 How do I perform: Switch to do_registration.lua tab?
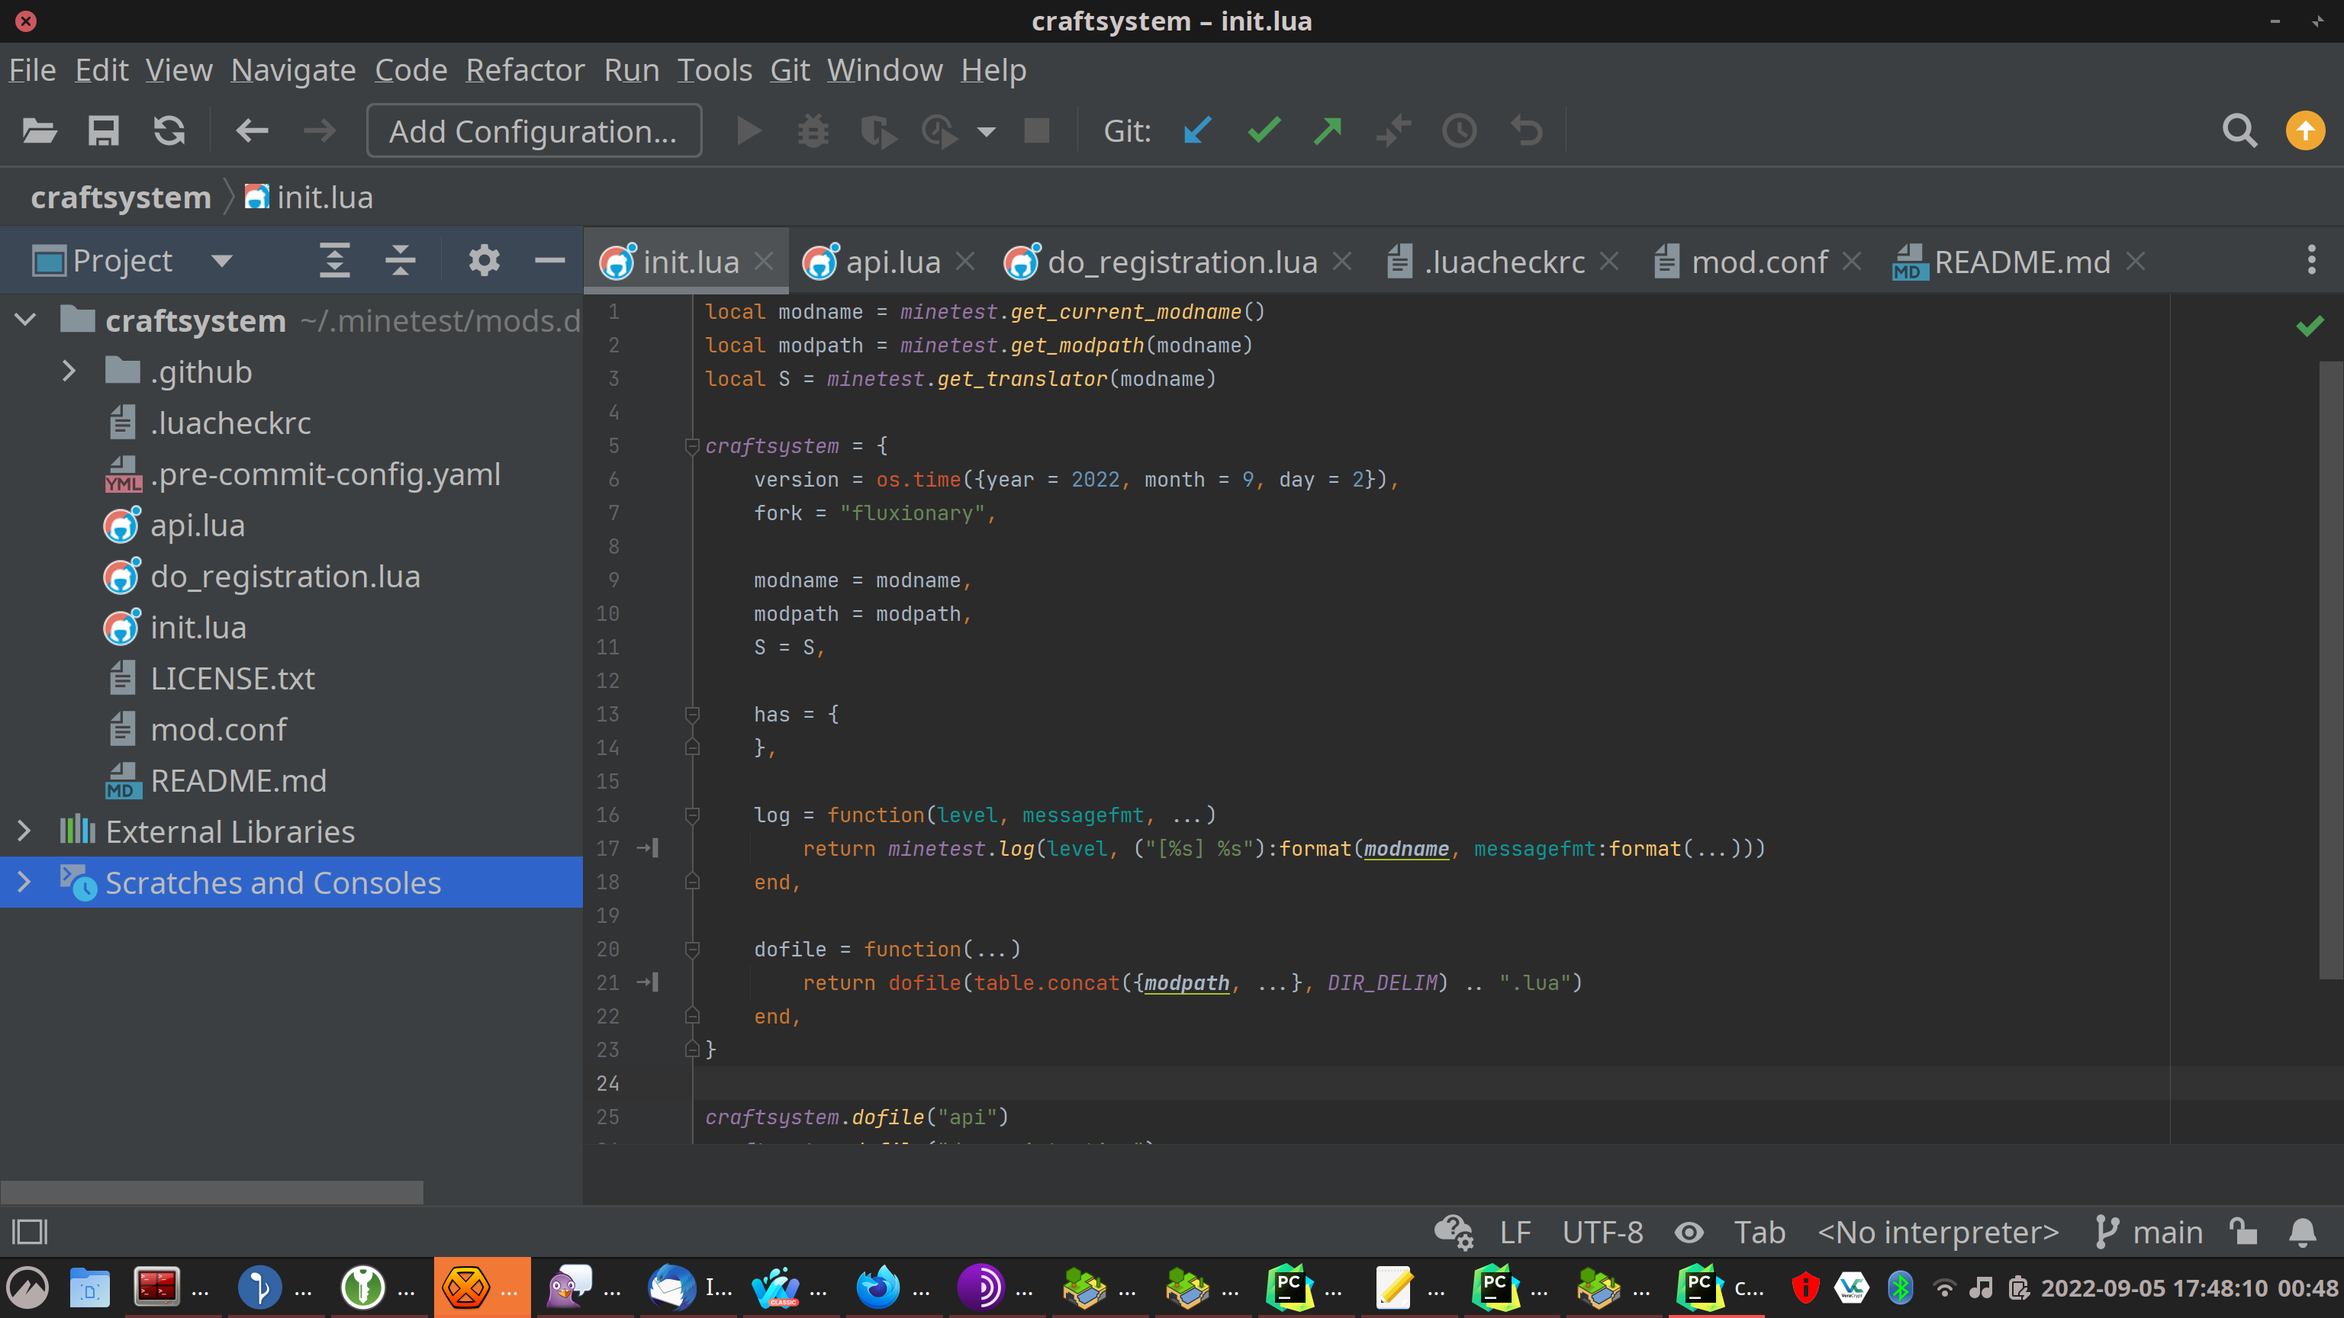[x=1182, y=262]
